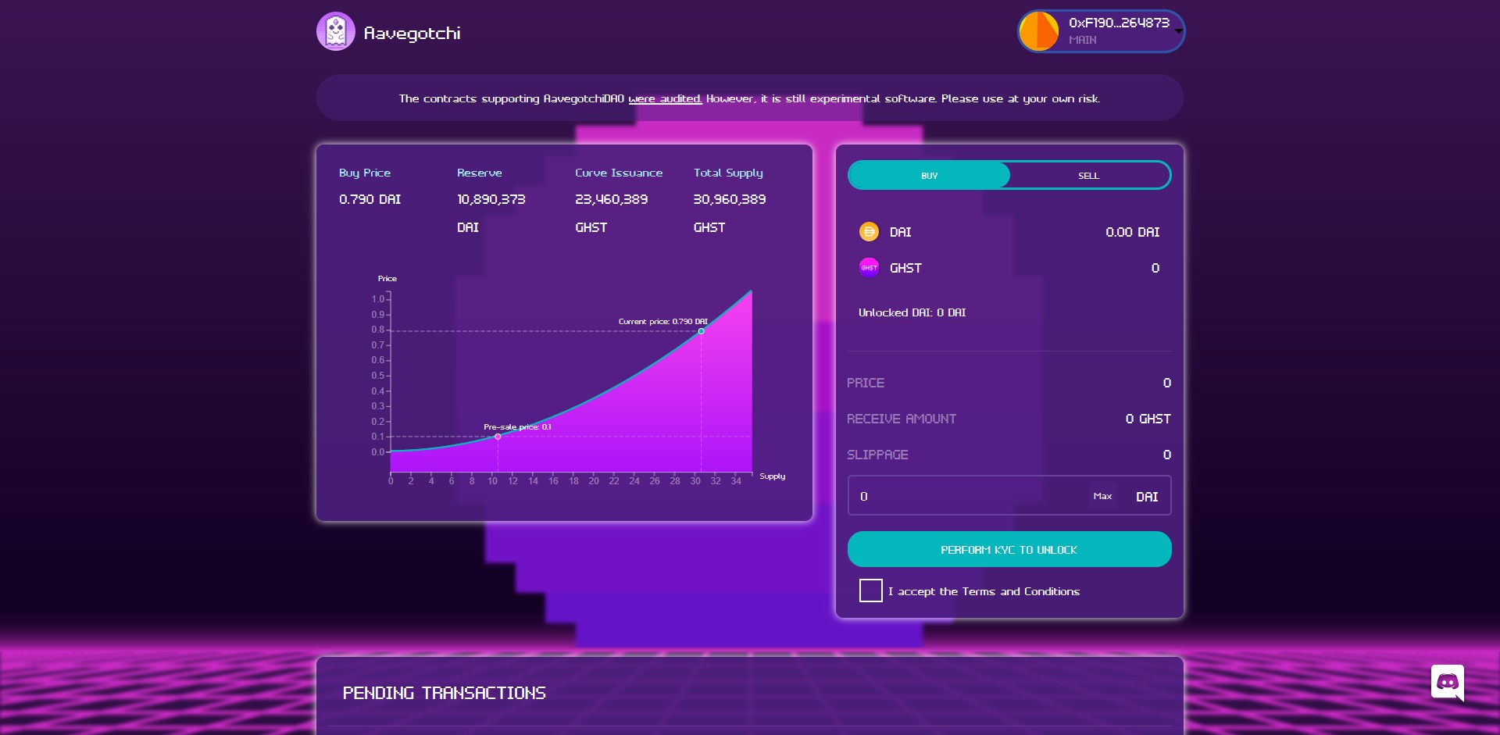
Task: Click the '0.790 DAI' buy price value
Action: (370, 199)
